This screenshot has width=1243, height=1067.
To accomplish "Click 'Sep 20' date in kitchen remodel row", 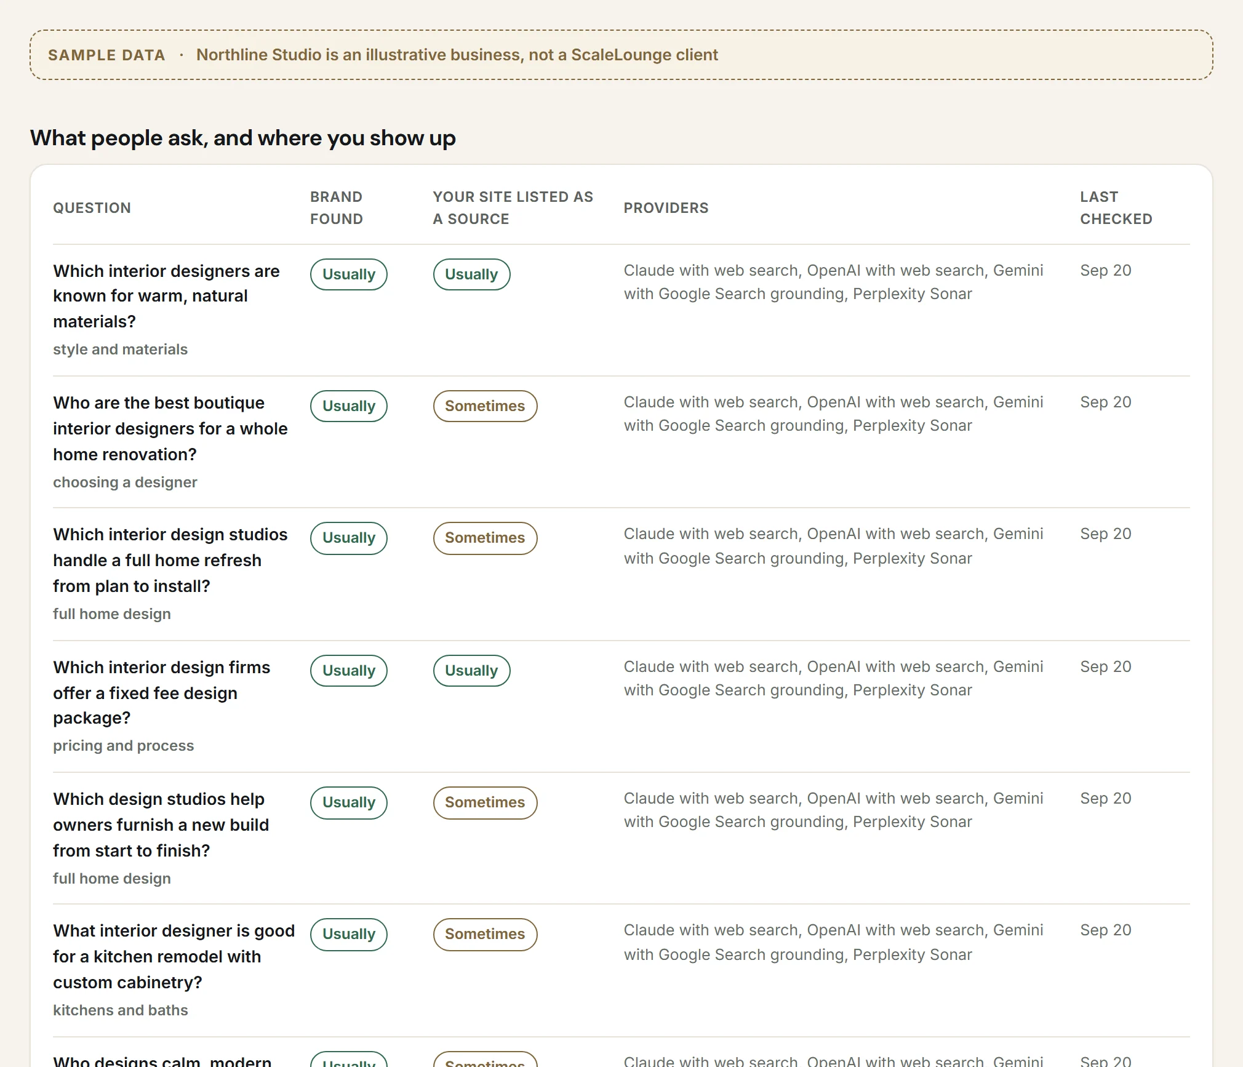I will coord(1106,930).
